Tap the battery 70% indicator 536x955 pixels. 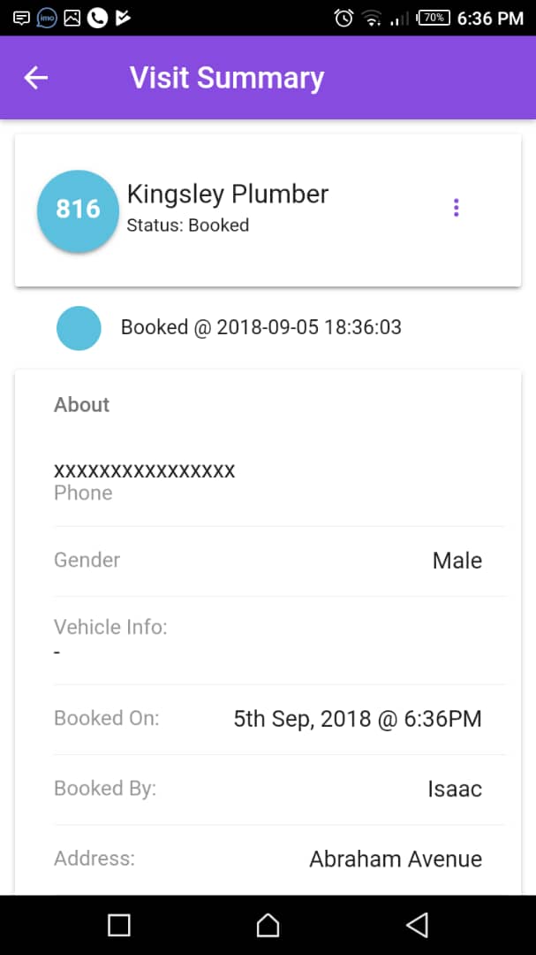(x=433, y=17)
